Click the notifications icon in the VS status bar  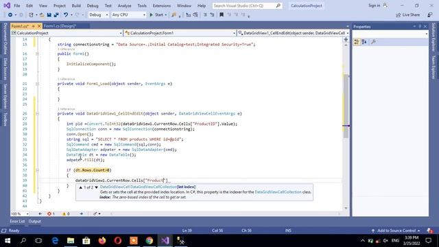[x=430, y=231]
